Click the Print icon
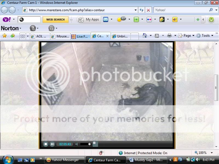 (x=169, y=36)
